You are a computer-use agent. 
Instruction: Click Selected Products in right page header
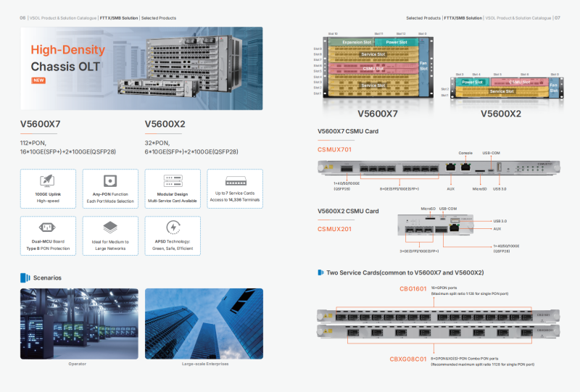click(423, 17)
